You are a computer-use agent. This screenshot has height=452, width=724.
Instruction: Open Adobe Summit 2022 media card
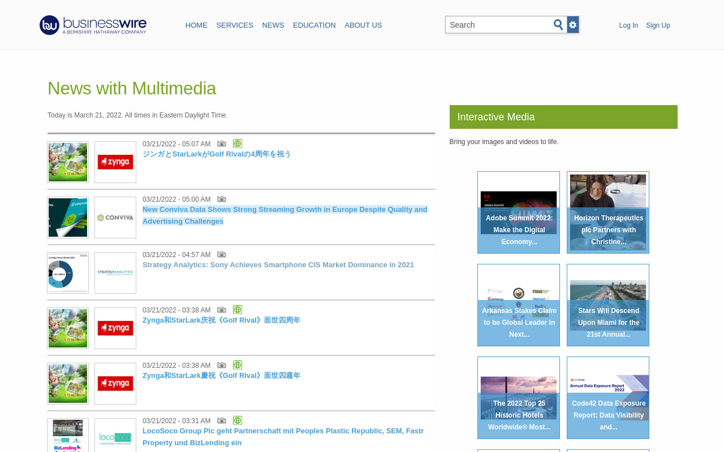(519, 212)
